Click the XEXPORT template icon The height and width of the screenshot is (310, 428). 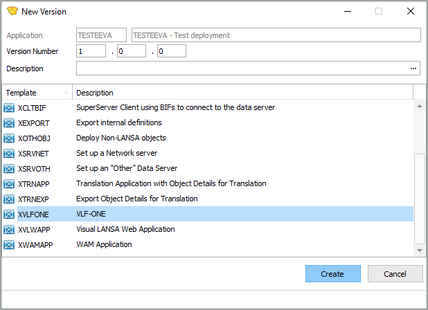[x=9, y=123]
